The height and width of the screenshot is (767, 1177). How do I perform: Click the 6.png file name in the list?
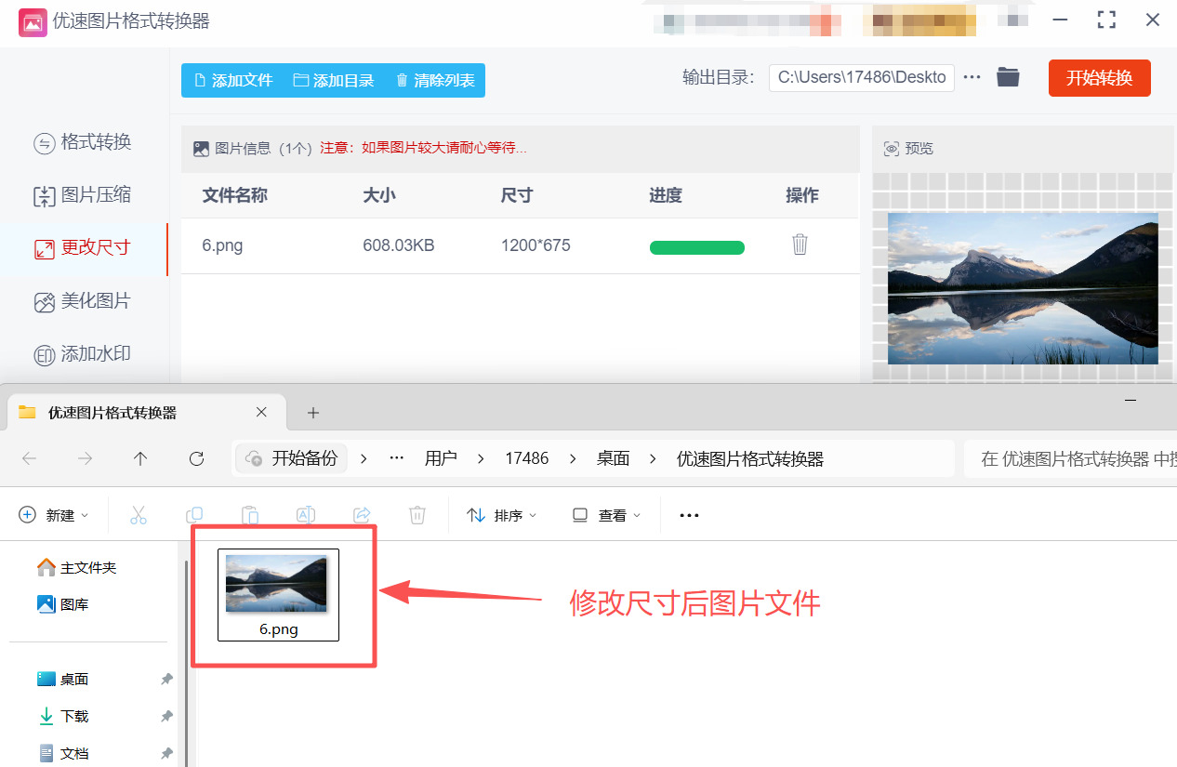[223, 245]
